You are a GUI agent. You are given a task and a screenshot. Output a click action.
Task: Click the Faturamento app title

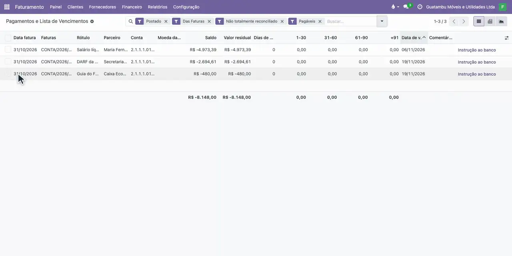point(30,7)
